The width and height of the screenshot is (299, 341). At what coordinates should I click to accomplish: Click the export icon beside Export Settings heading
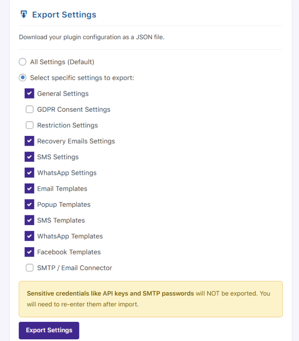tap(23, 14)
